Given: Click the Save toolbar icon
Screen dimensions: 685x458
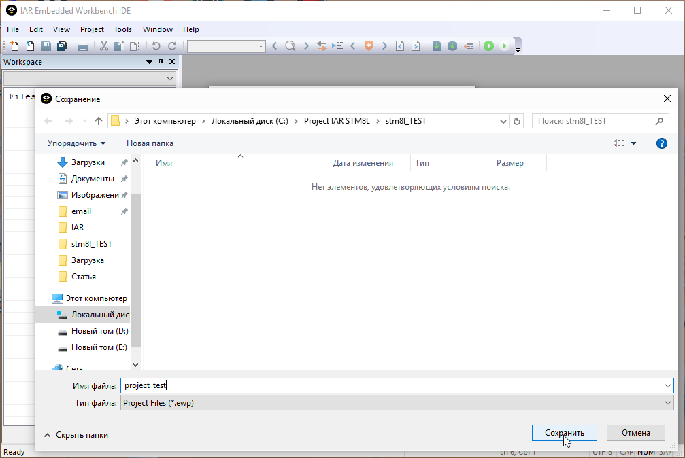Looking at the screenshot, I should [46, 46].
